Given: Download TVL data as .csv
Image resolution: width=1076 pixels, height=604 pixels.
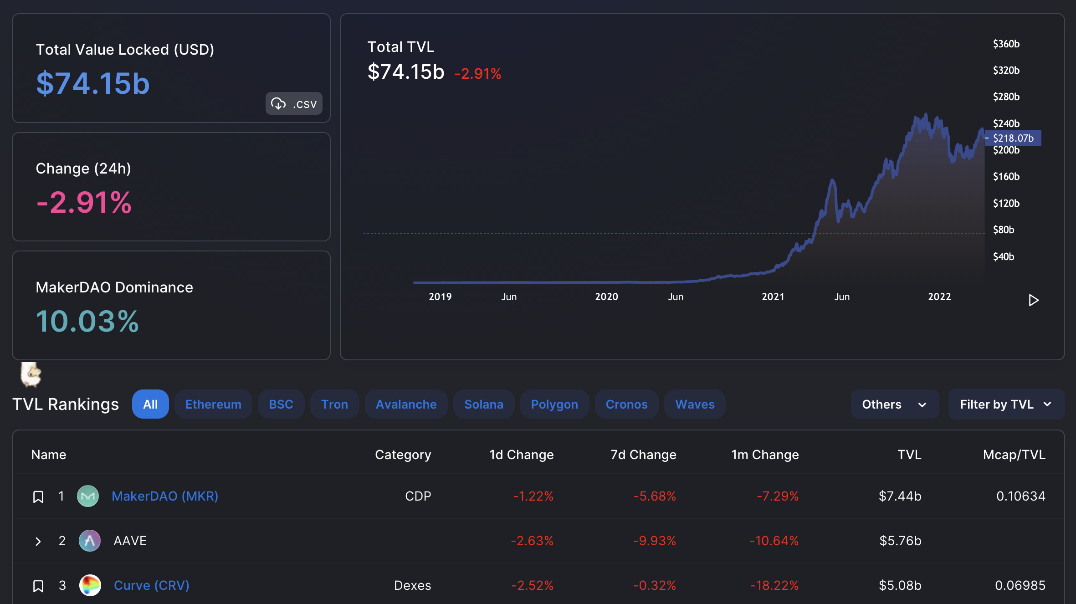Looking at the screenshot, I should (294, 104).
